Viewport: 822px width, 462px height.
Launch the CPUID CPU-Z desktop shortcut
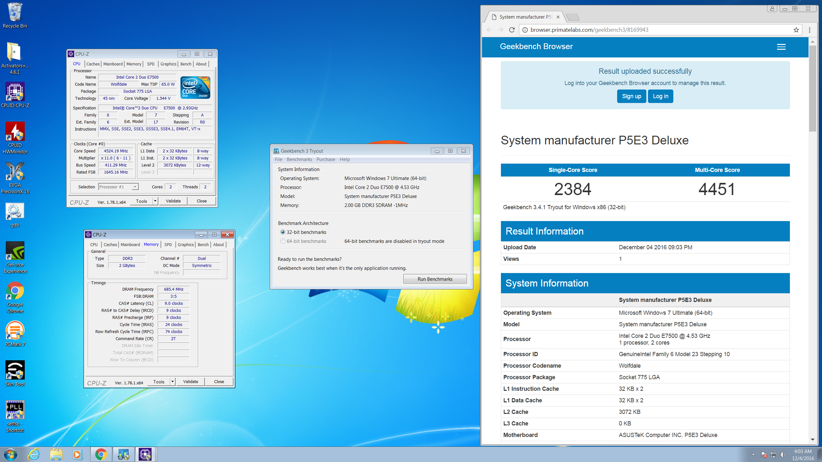(15, 95)
